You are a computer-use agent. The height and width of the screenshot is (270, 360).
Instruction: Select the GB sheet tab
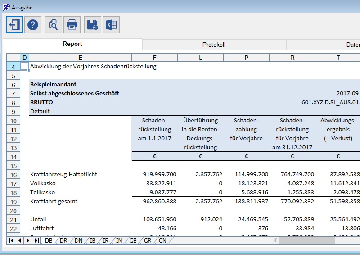tap(133, 241)
